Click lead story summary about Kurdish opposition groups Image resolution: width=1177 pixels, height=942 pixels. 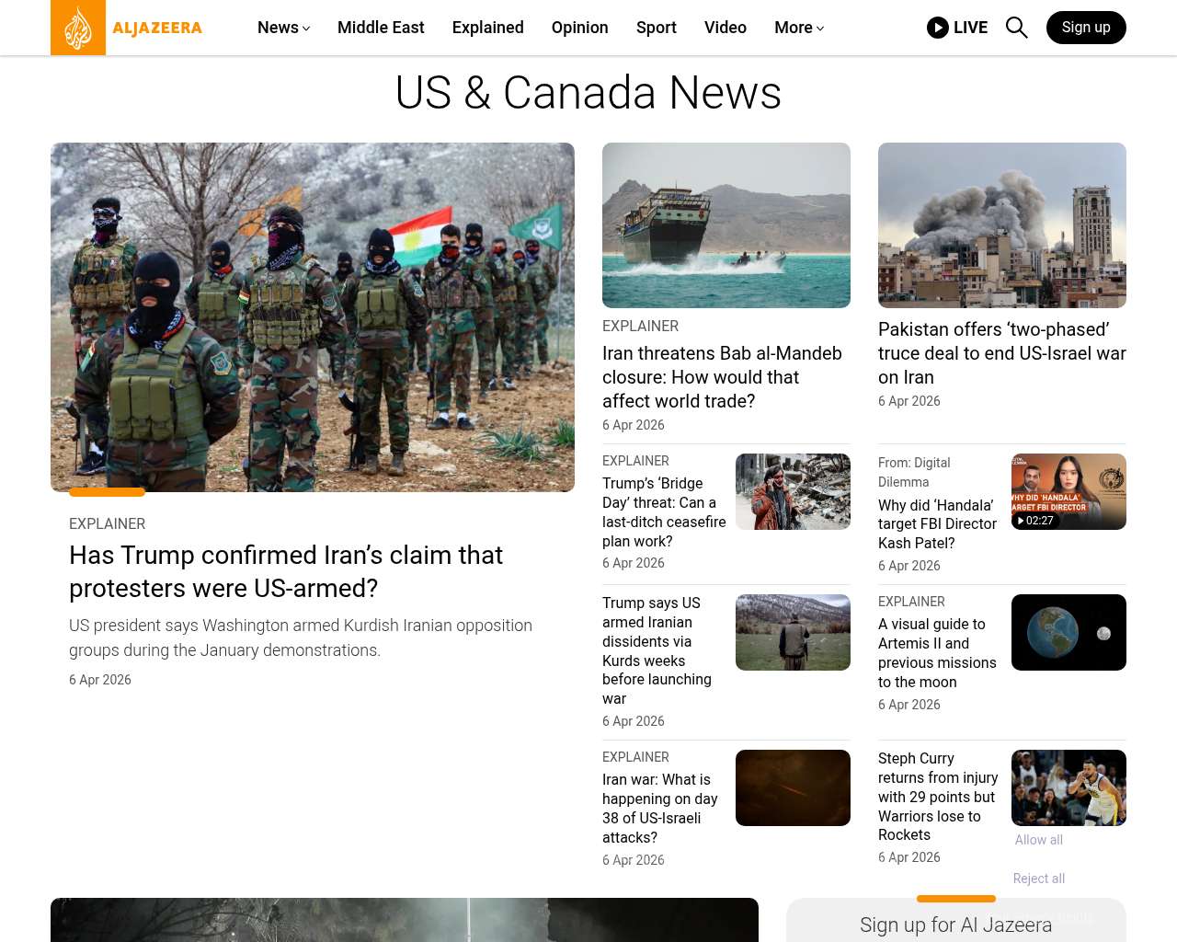(x=301, y=638)
